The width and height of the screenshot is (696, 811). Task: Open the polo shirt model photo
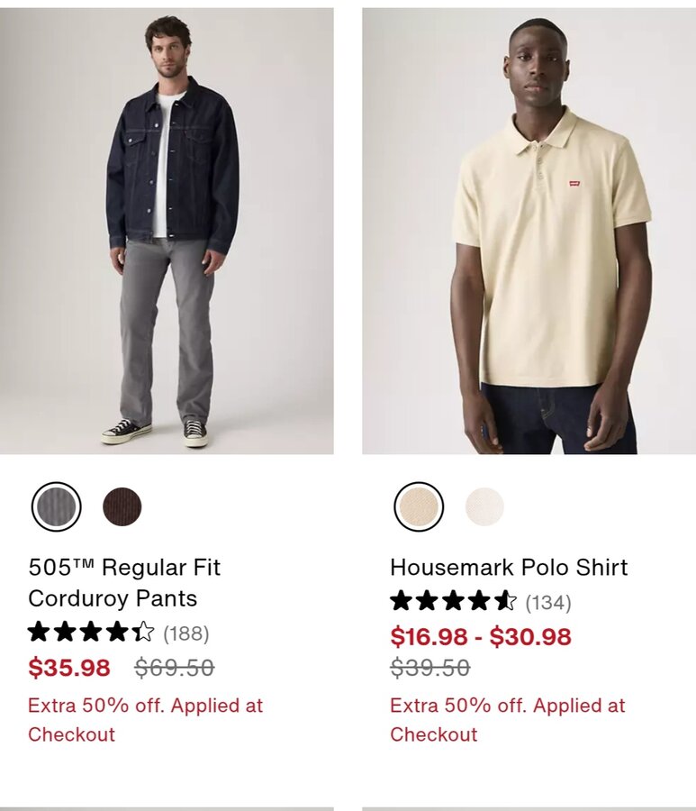(x=529, y=231)
